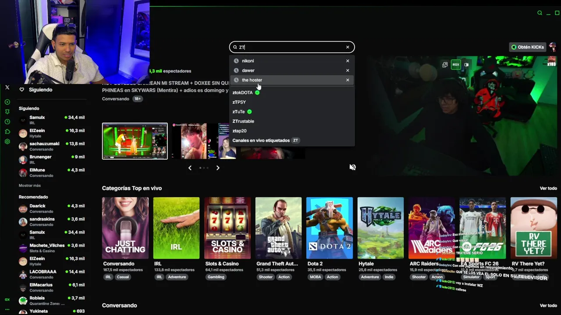Open the settings gear icon in the left sidebar

(x=7, y=142)
